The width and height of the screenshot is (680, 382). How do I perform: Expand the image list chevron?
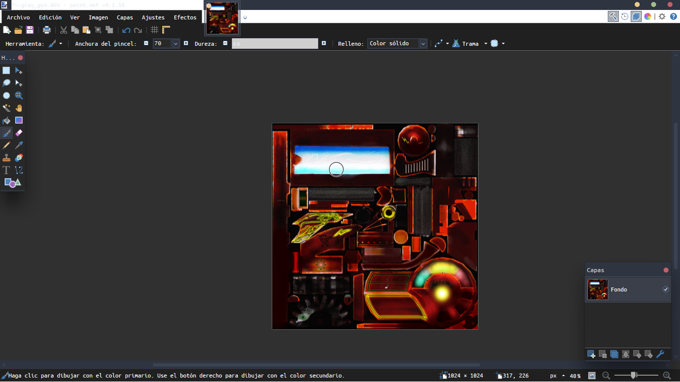pos(245,17)
